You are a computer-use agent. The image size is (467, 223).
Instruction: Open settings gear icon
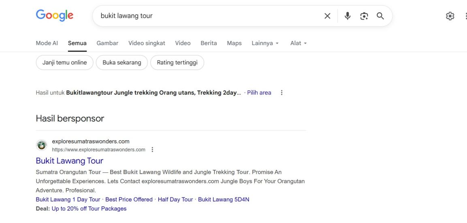tap(450, 16)
